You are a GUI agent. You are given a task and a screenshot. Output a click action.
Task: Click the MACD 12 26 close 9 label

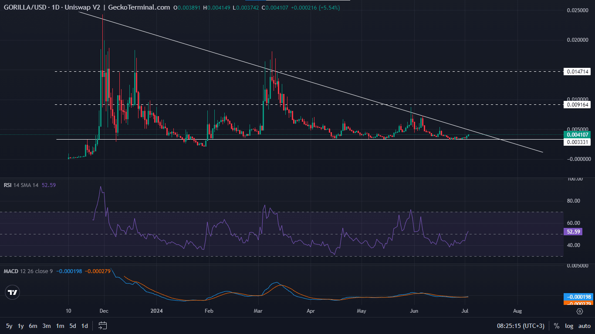(x=28, y=271)
